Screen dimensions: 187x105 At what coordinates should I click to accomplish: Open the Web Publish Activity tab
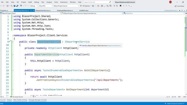pos(20,100)
